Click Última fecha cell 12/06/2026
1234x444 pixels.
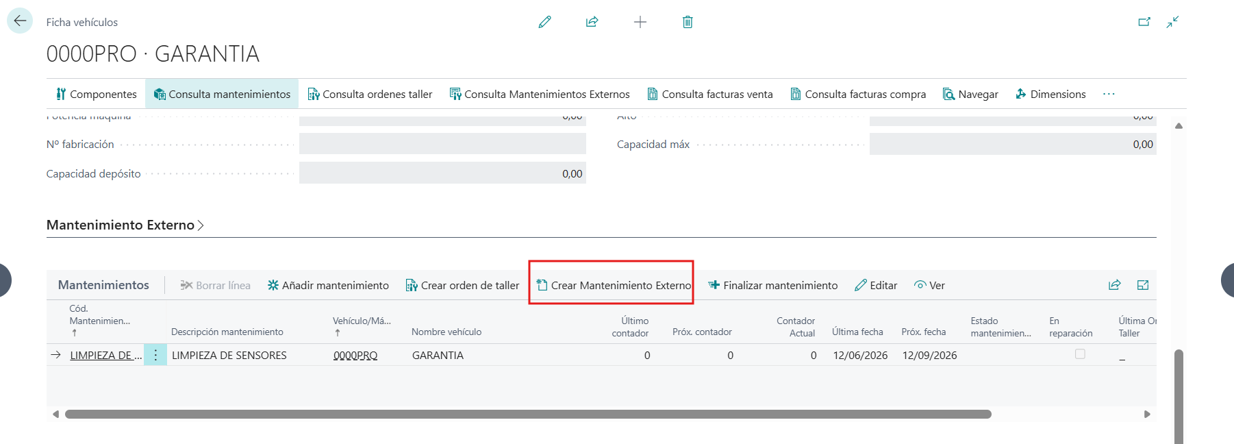click(860, 355)
